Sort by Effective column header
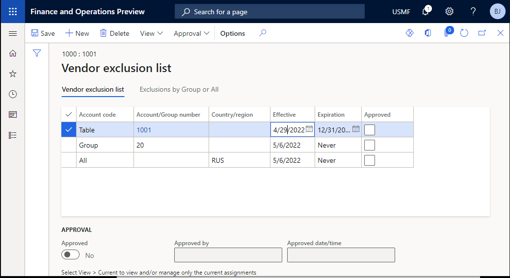 [293, 115]
